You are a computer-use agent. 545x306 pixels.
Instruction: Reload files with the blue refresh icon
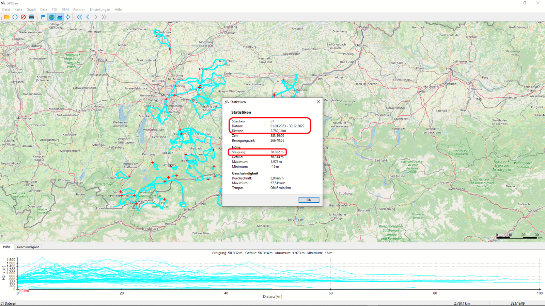coord(15,17)
